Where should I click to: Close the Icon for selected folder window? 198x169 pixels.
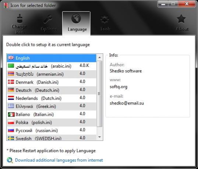187,4
